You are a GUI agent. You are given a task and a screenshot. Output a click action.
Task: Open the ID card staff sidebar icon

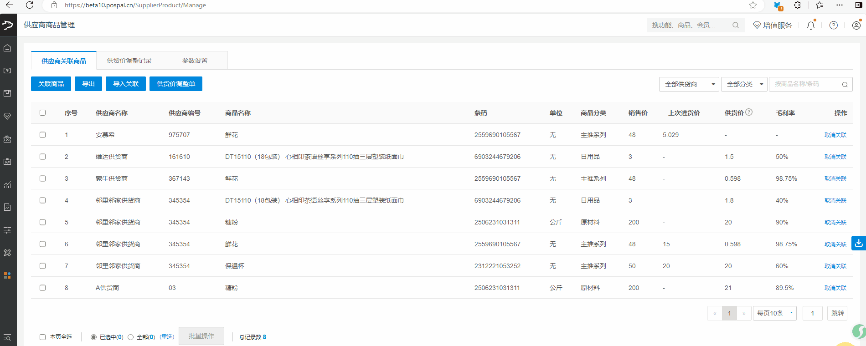click(7, 162)
